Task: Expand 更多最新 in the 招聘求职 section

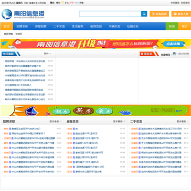Action: [56, 121]
